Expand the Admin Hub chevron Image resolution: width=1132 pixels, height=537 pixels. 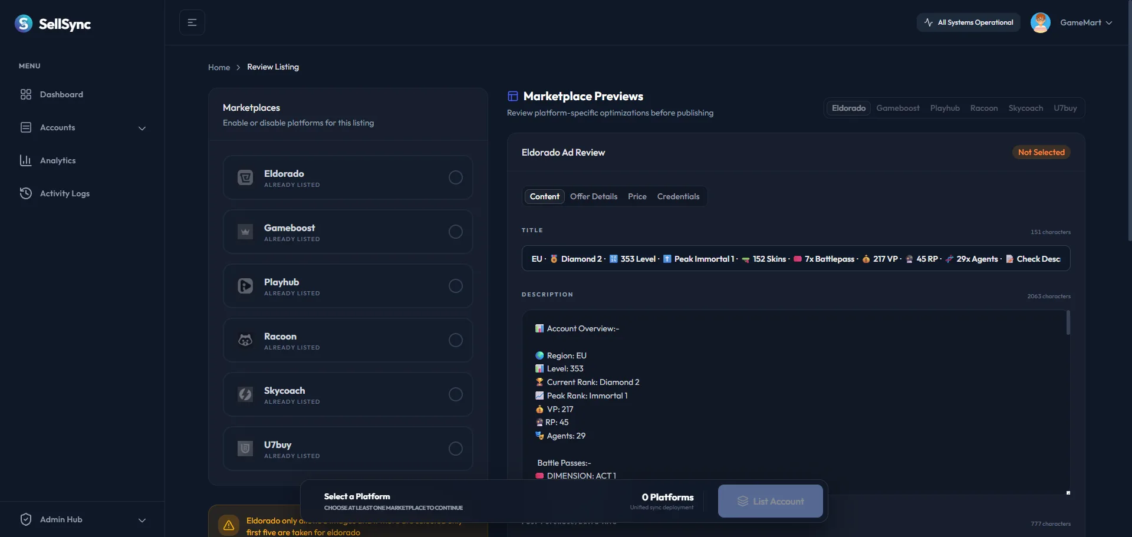pos(142,520)
